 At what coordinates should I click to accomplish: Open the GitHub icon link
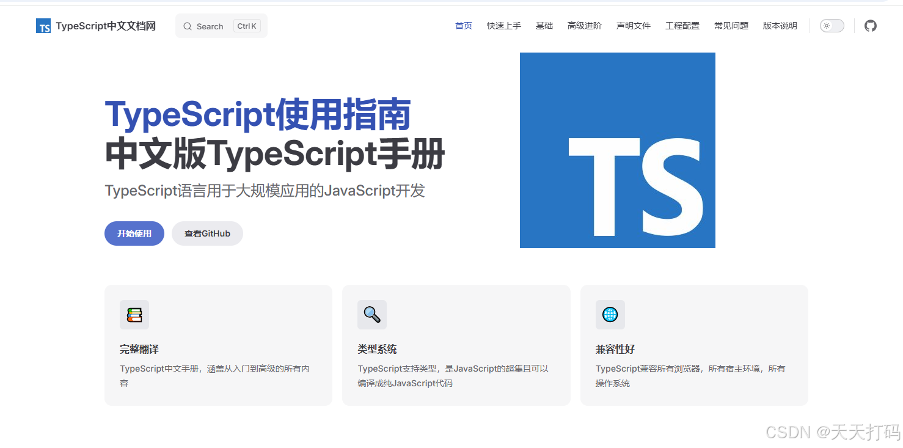pos(871,26)
